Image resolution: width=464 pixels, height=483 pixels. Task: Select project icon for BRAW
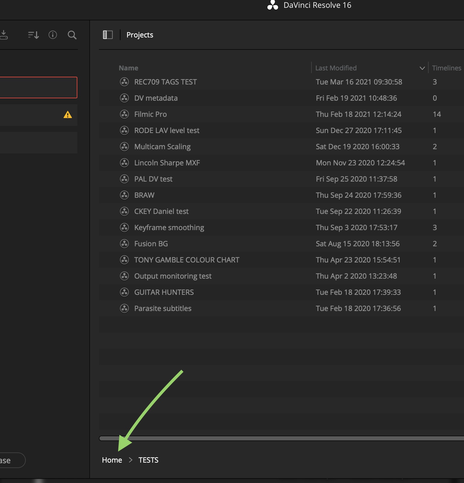[124, 195]
